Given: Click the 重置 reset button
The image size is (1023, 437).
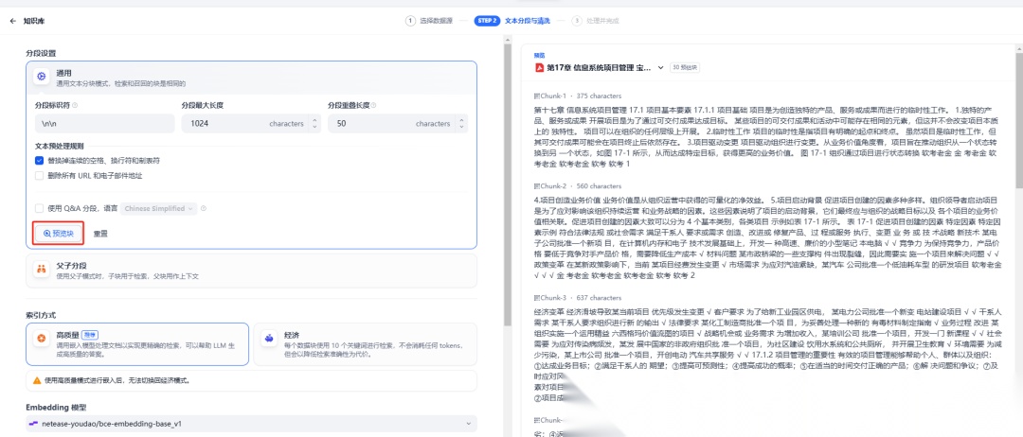Looking at the screenshot, I should [99, 233].
